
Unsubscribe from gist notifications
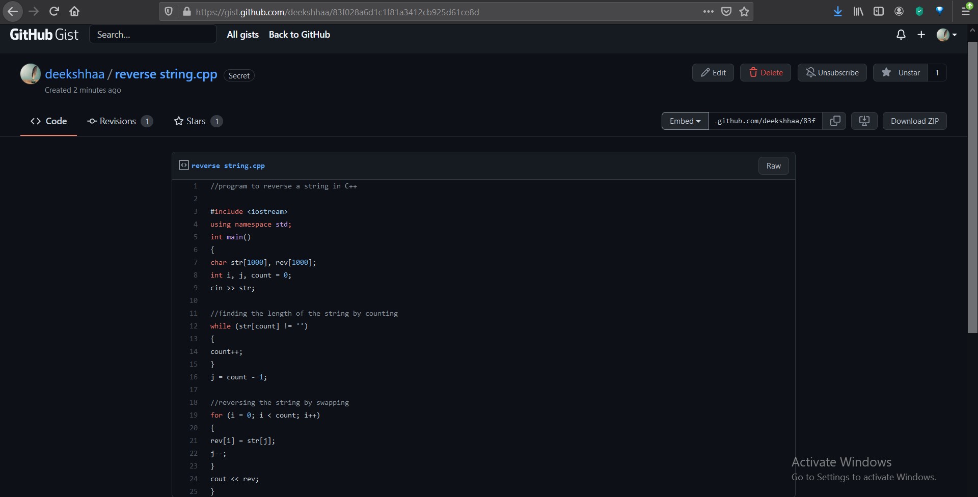832,72
